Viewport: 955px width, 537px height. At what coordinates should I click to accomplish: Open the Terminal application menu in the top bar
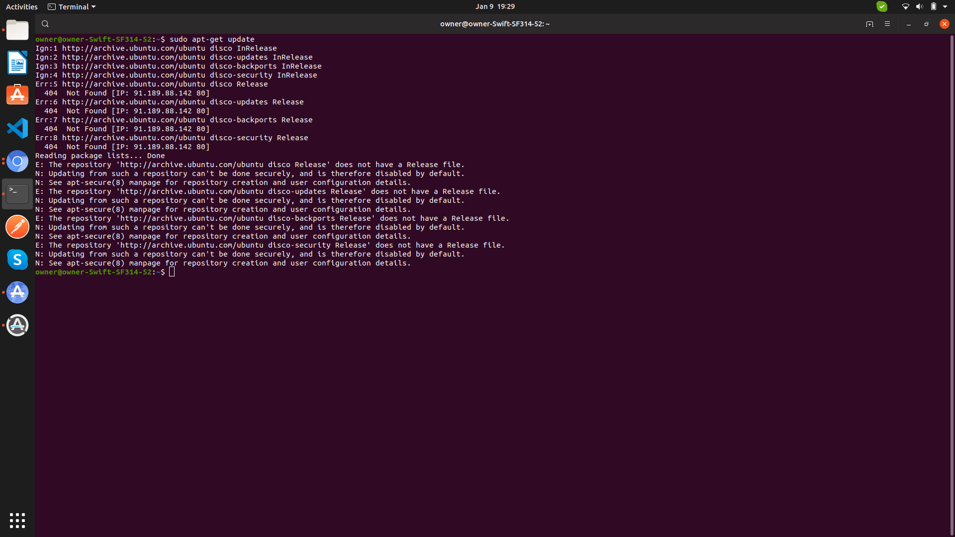(x=71, y=6)
